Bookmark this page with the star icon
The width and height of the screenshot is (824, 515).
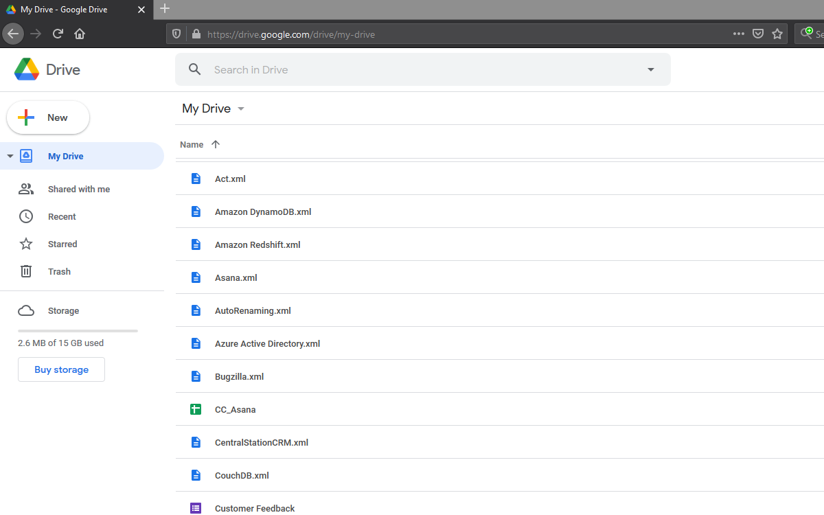click(777, 34)
